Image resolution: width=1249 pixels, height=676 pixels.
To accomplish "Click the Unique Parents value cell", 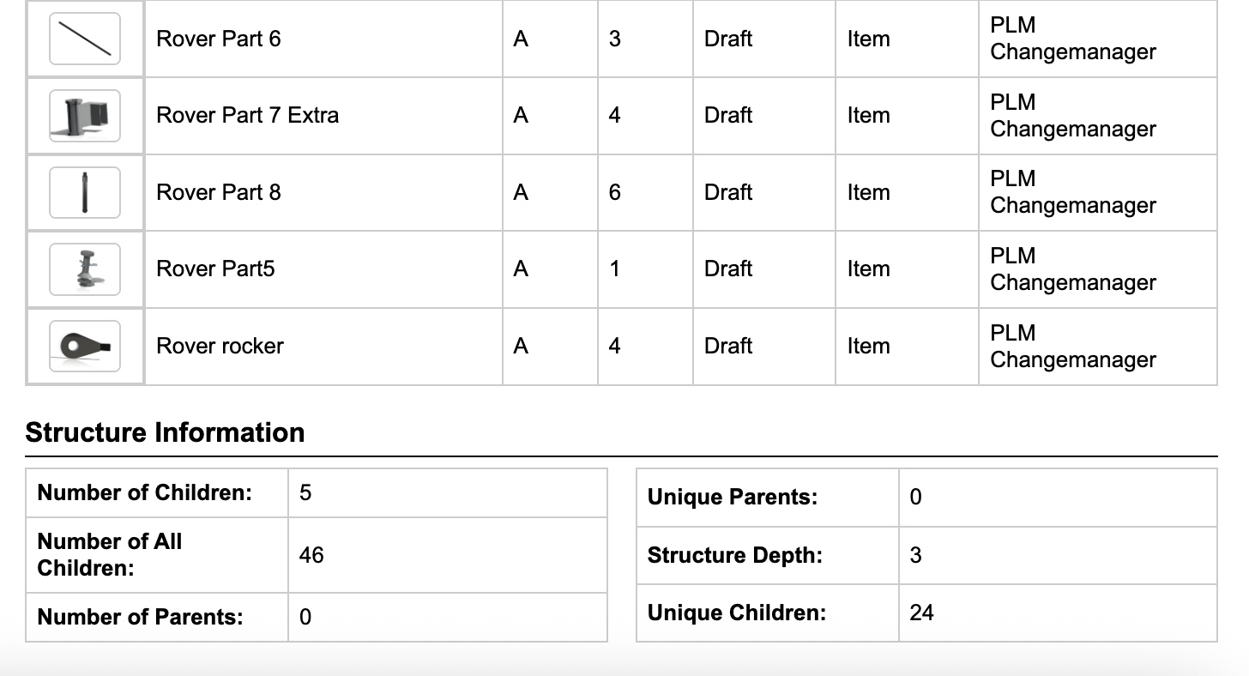I will click(915, 498).
